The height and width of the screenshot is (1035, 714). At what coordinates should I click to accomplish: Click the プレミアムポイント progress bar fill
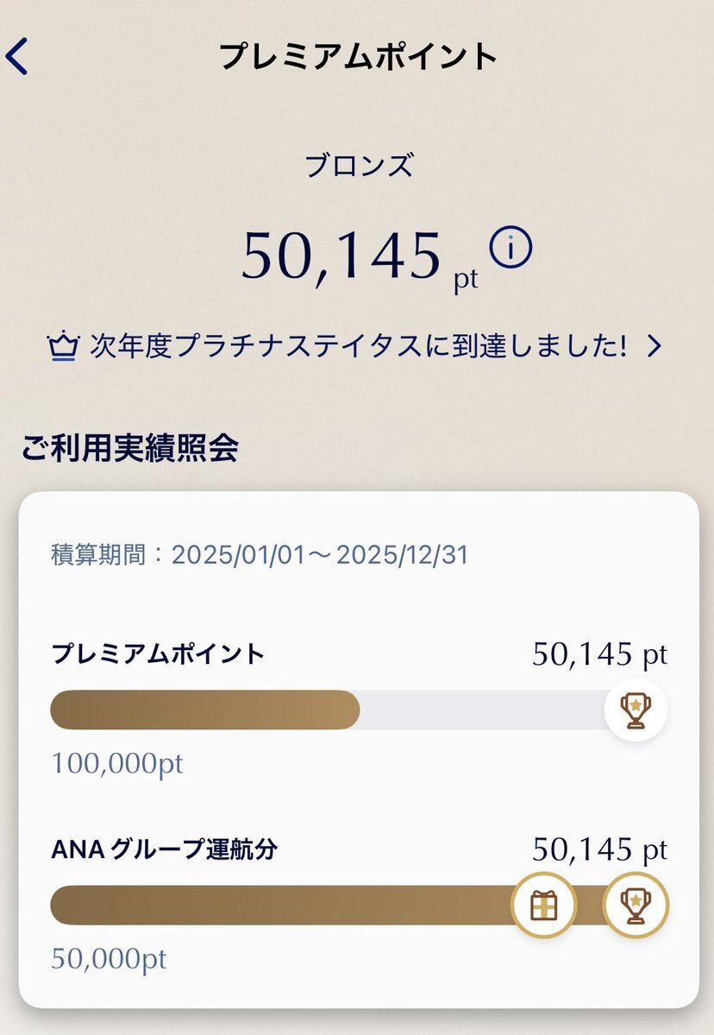coord(205,710)
